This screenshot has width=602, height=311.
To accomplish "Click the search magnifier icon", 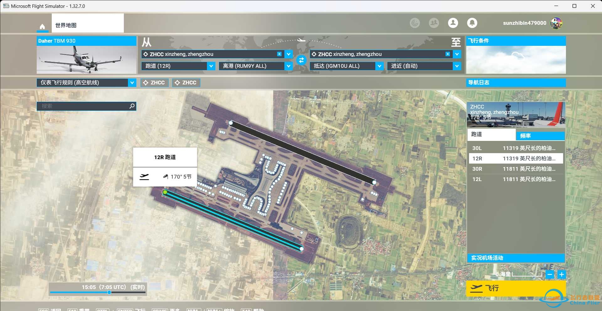I will [132, 106].
